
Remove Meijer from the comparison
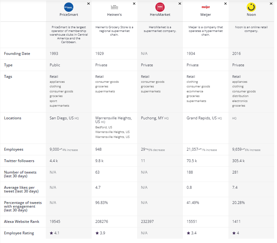coord(225,4)
